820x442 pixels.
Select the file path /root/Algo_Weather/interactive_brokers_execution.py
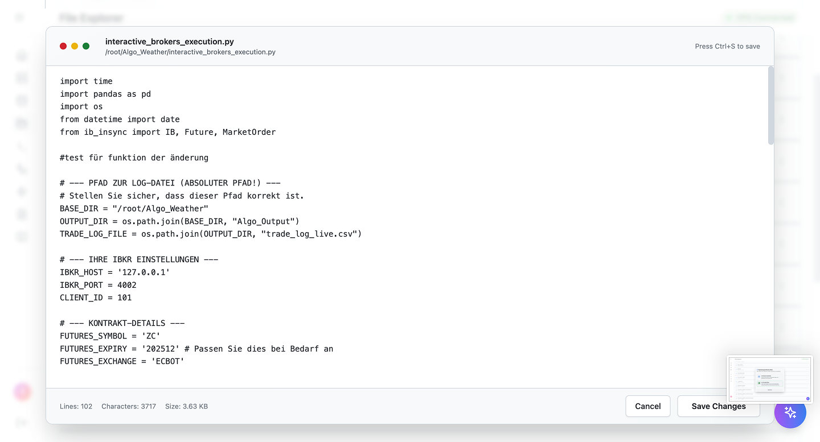tap(190, 52)
